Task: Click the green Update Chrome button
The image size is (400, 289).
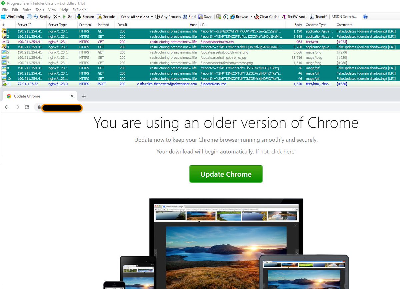Action: [x=226, y=174]
